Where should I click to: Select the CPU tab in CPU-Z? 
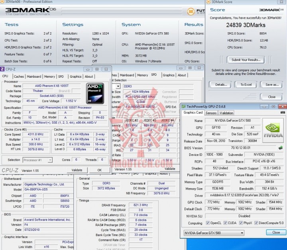pyautogui.click(x=5, y=76)
